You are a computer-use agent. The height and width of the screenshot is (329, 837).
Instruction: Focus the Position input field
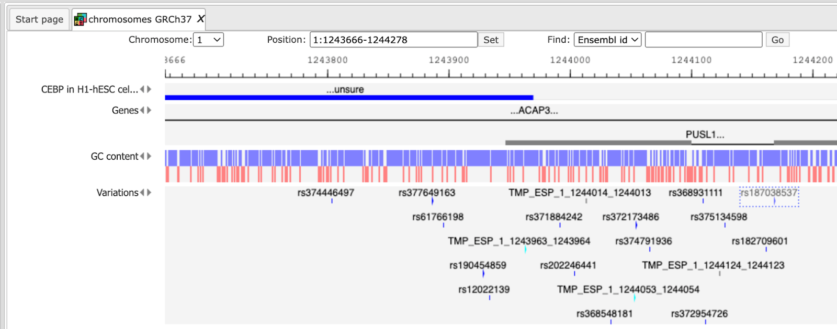(393, 40)
